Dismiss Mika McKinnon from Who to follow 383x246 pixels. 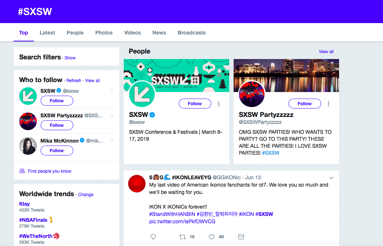point(112,140)
